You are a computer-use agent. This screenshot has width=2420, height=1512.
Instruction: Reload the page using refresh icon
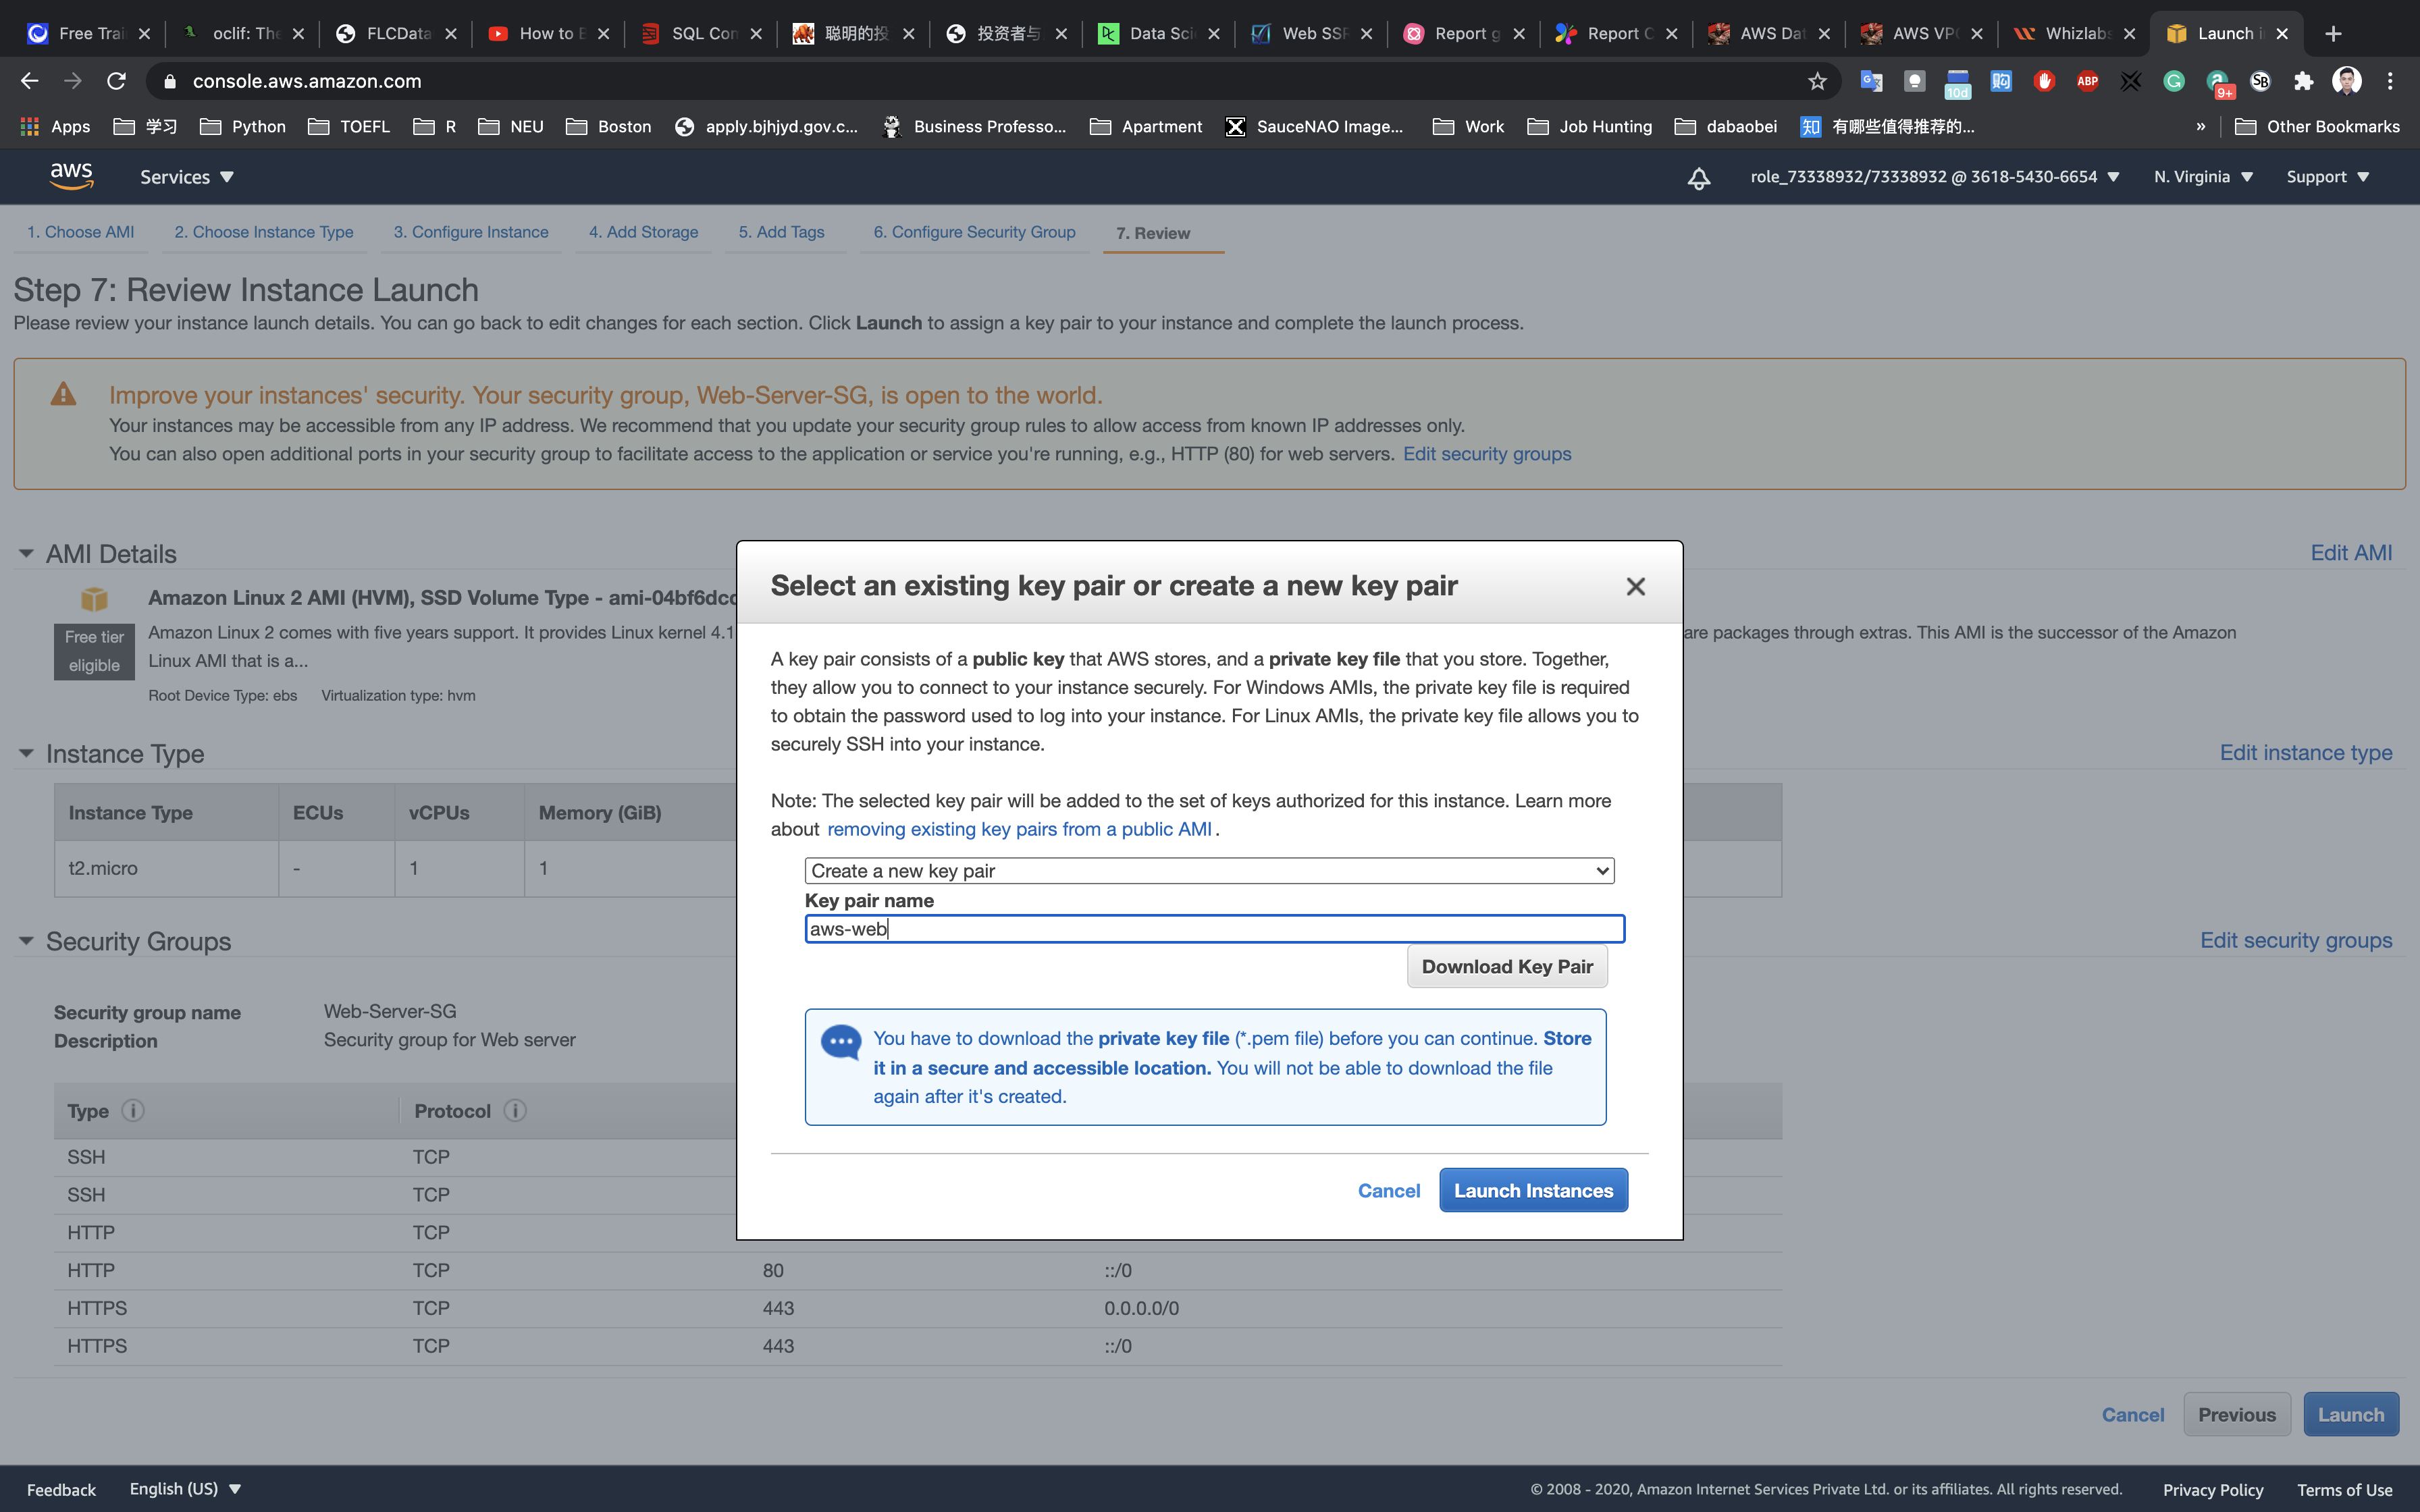[x=116, y=81]
